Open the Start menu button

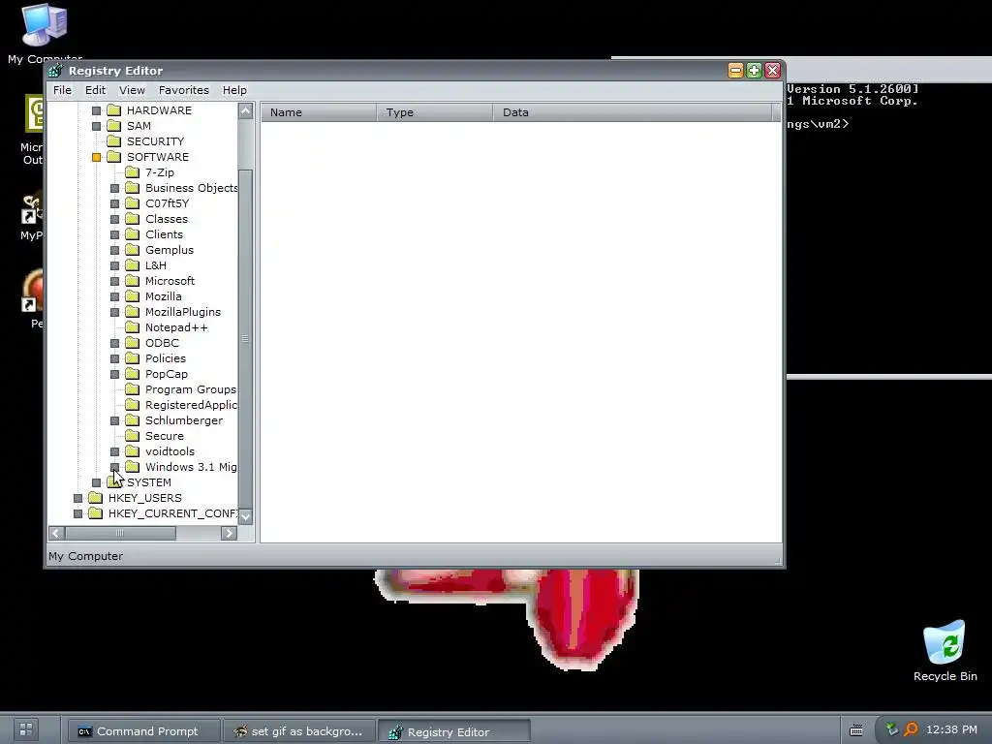pyautogui.click(x=26, y=729)
